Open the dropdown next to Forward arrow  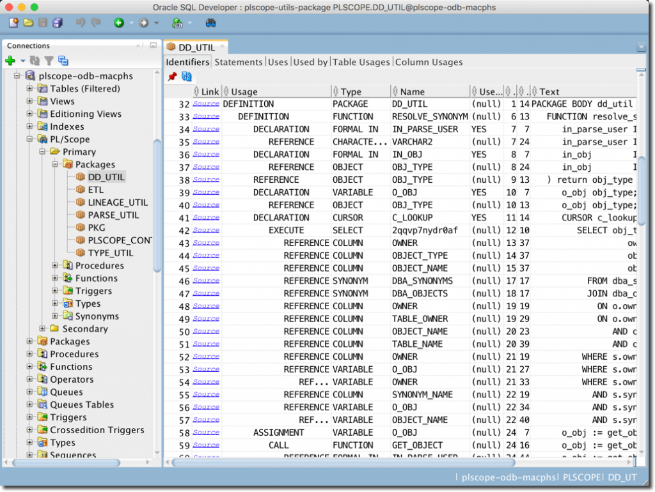[x=157, y=23]
